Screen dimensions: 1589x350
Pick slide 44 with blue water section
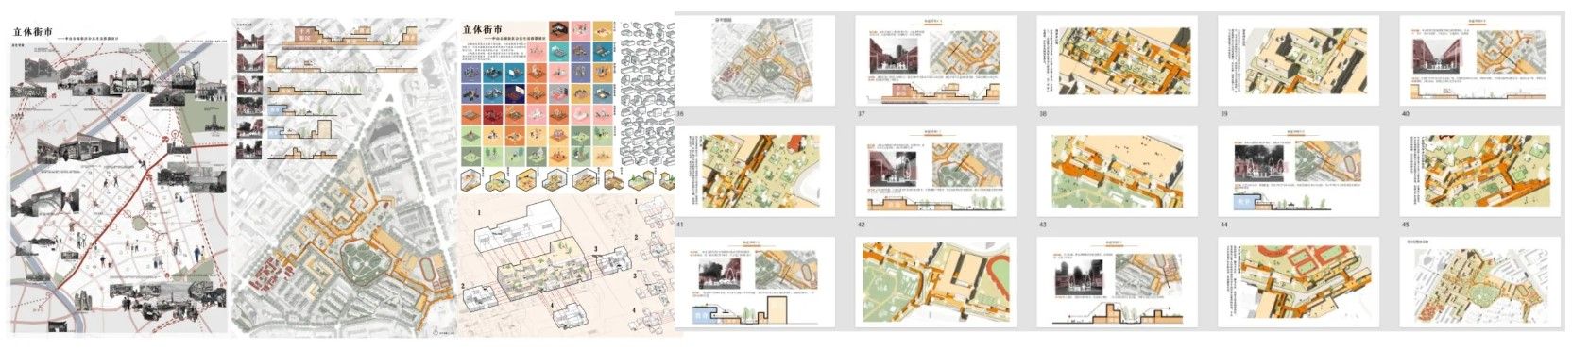(1298, 172)
